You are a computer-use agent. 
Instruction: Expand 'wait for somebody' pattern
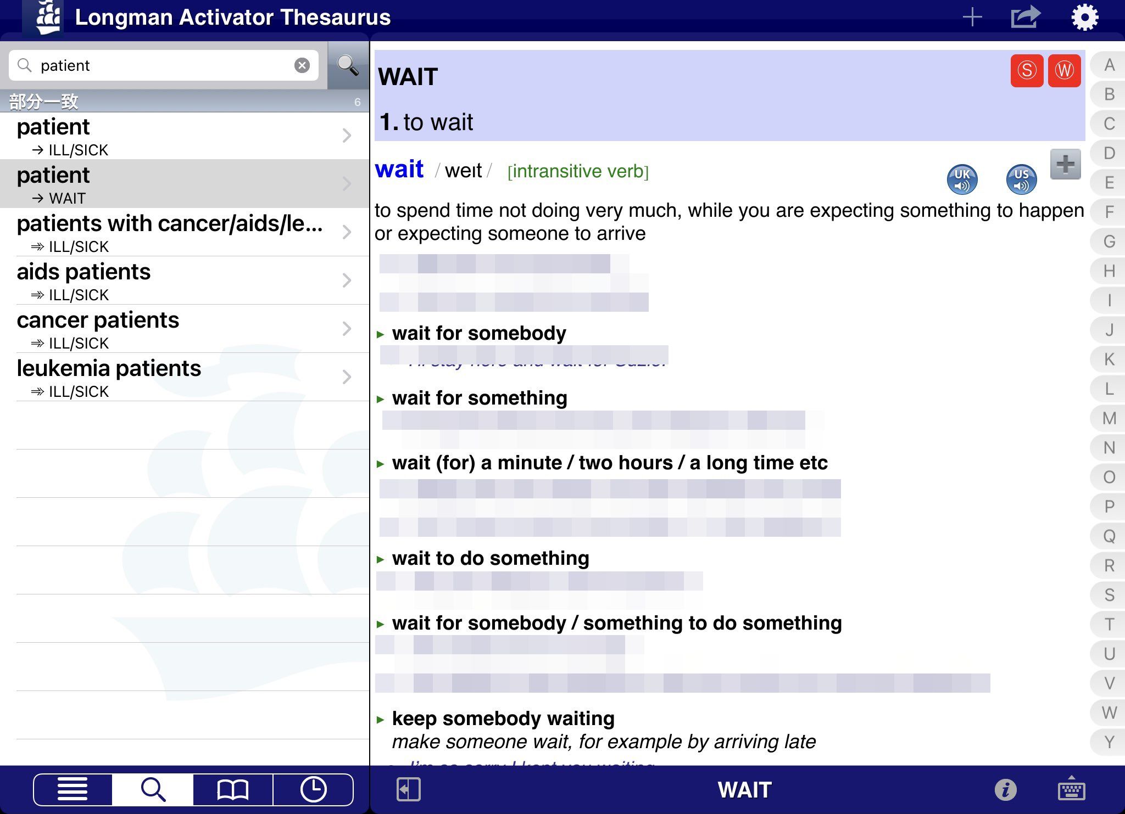478,333
